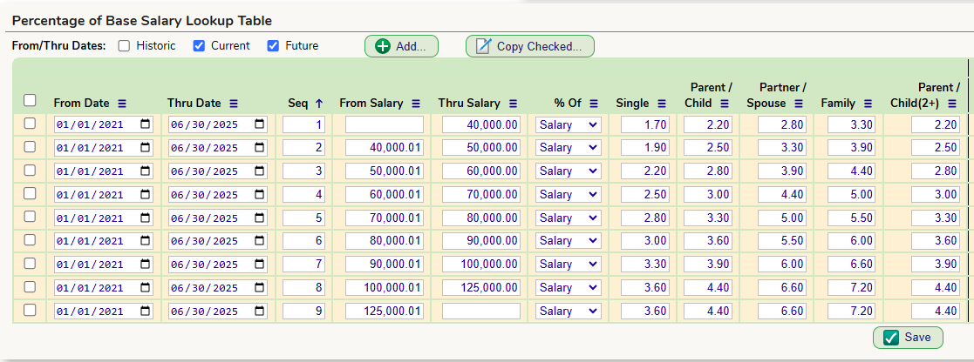Open calendar picker for Seq 2 From Date
Screen dimensions: 974x362
[x=145, y=148]
